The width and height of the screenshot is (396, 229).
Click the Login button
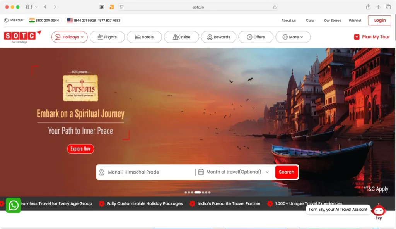click(x=379, y=20)
